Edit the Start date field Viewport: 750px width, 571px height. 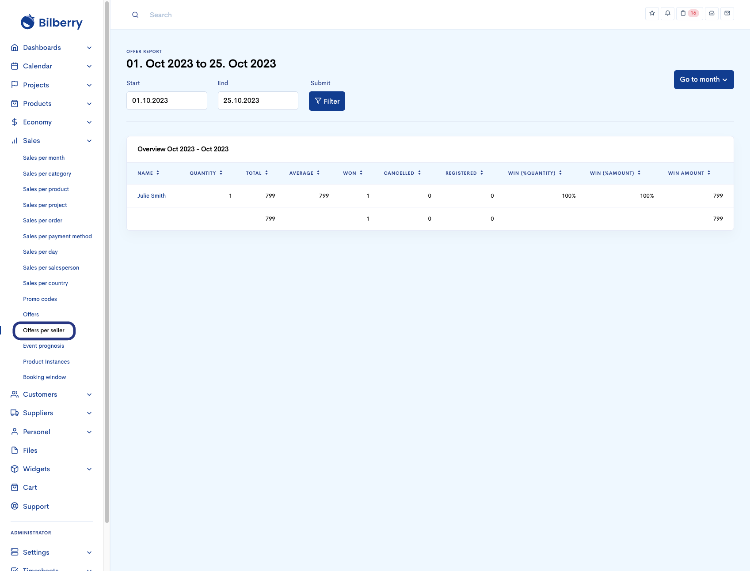(x=167, y=101)
